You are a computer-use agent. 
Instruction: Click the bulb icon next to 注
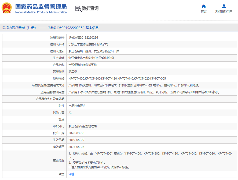(x=60, y=174)
